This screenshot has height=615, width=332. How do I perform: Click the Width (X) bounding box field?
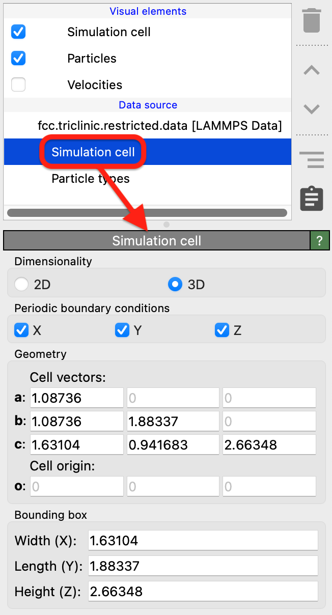(x=203, y=541)
